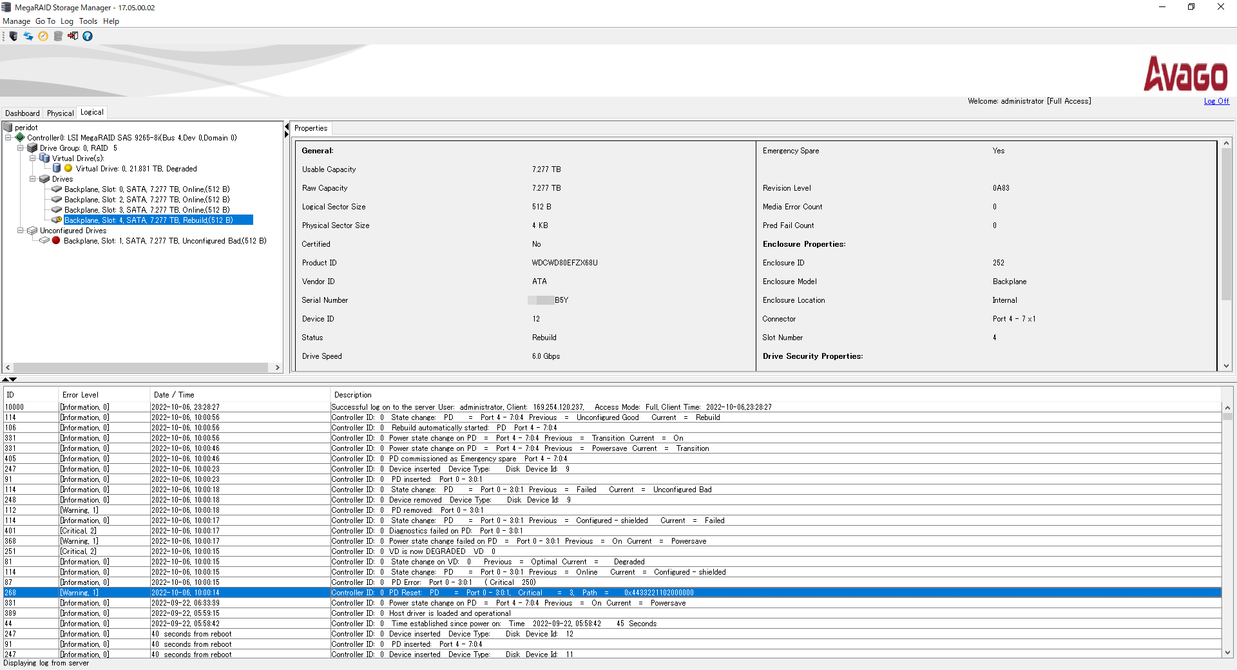
Task: Click the server icon in the toolbar
Action: (13, 36)
